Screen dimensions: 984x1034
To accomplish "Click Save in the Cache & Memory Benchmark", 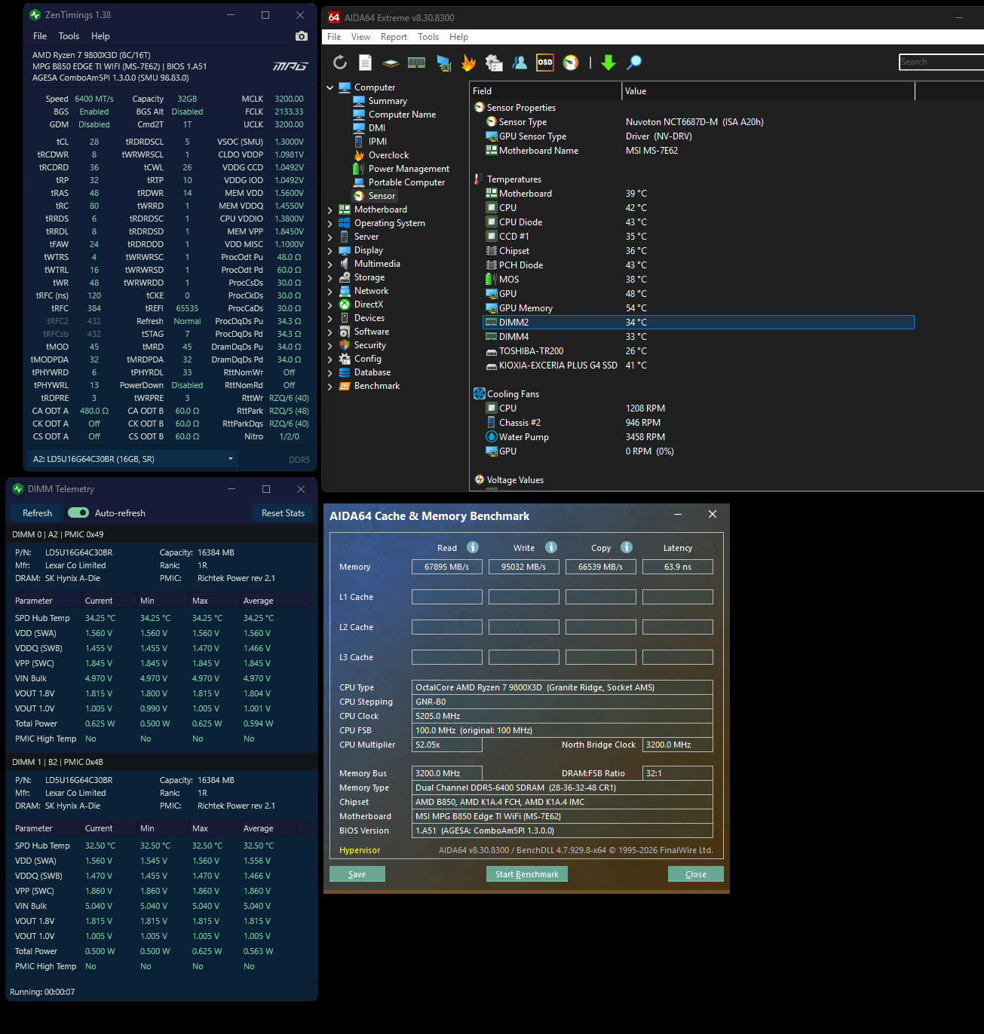I will point(357,874).
